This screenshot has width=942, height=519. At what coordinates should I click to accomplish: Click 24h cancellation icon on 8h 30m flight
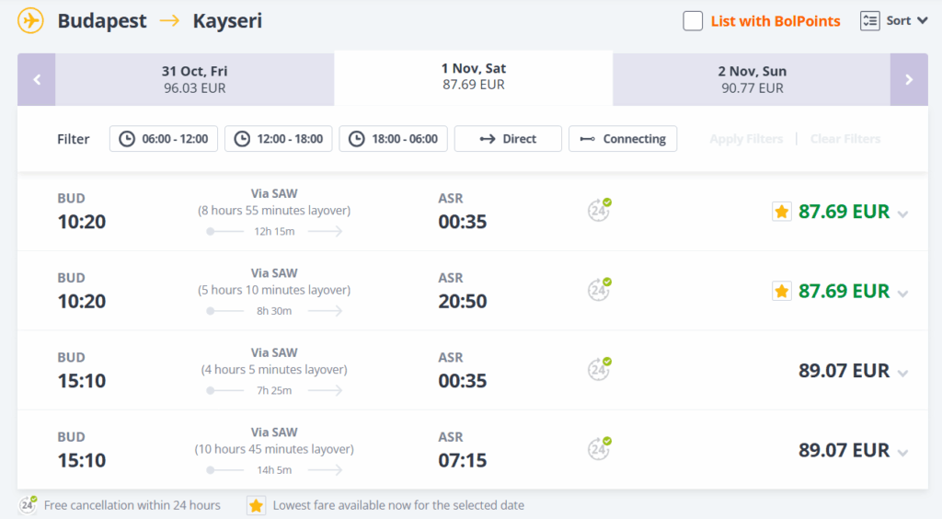(x=600, y=290)
